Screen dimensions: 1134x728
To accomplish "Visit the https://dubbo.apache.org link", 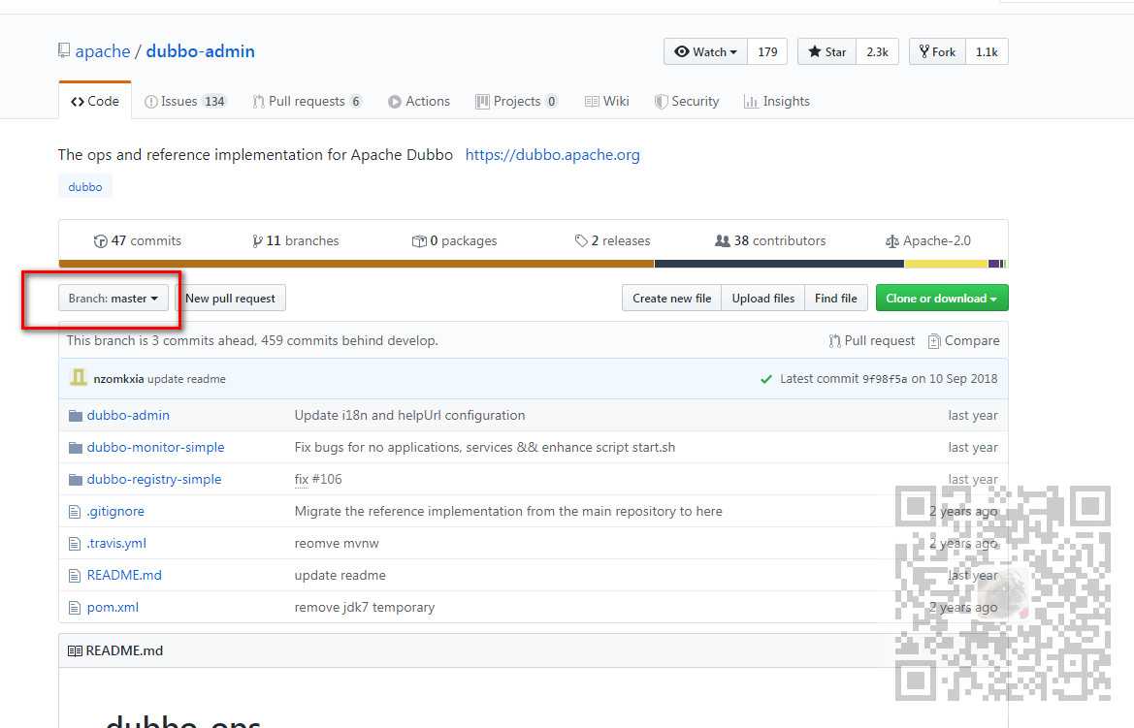I will coord(553,155).
